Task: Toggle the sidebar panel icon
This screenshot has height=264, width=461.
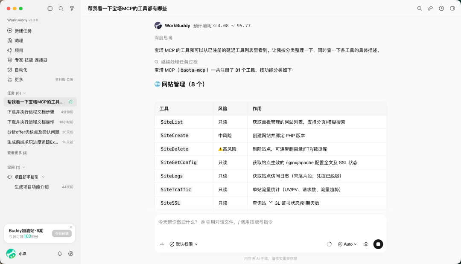Action: click(50, 9)
